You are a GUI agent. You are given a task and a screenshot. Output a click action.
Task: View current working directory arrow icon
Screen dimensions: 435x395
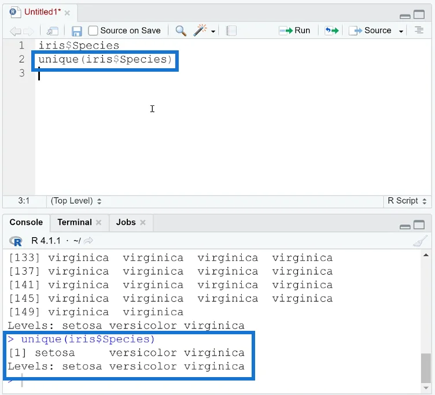pyautogui.click(x=89, y=241)
